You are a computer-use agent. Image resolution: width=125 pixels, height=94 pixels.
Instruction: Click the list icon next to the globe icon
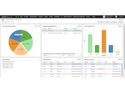tap(18, 17)
